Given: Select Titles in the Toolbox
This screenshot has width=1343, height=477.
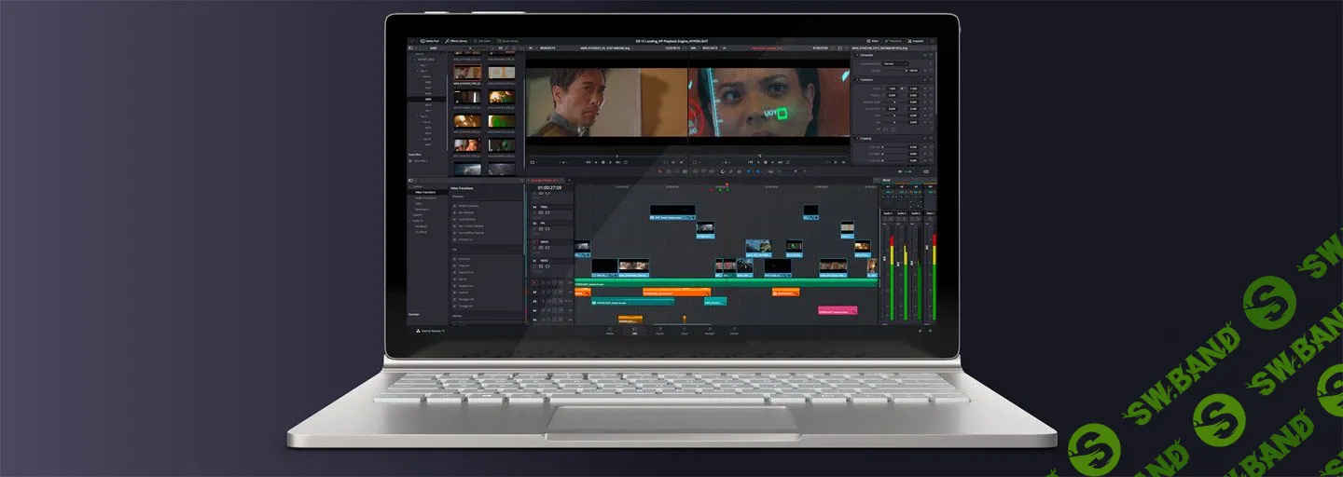Looking at the screenshot, I should (420, 203).
